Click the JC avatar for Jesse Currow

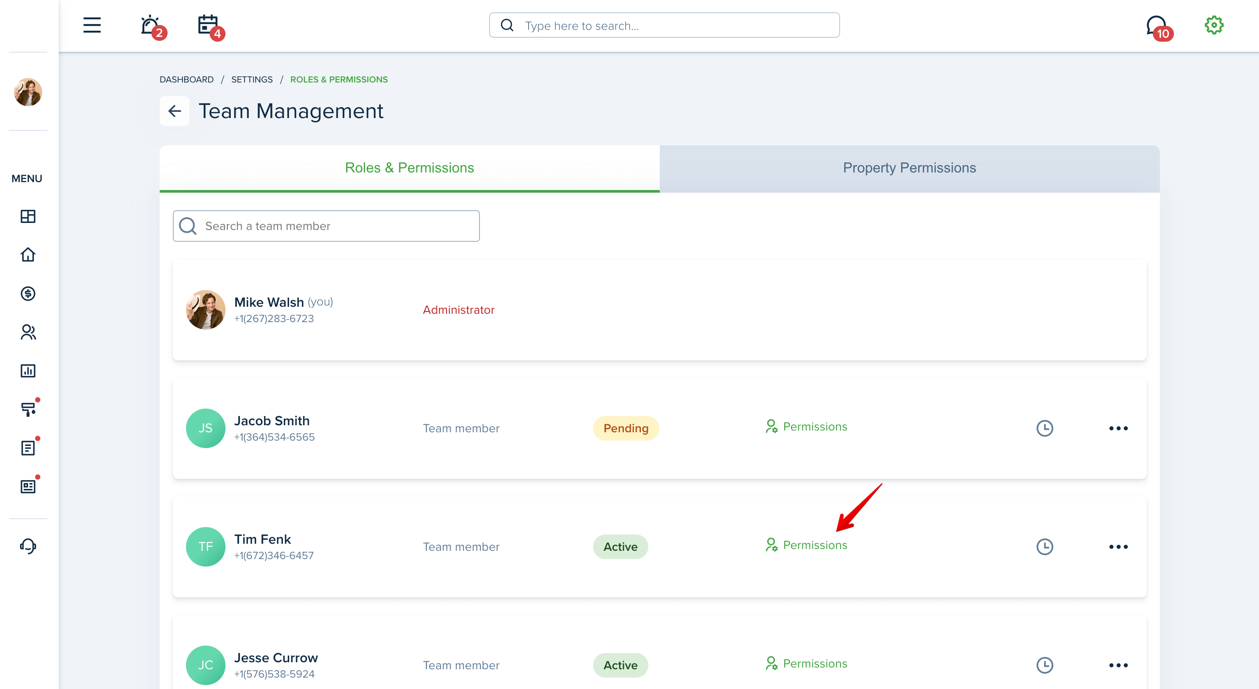tap(205, 665)
